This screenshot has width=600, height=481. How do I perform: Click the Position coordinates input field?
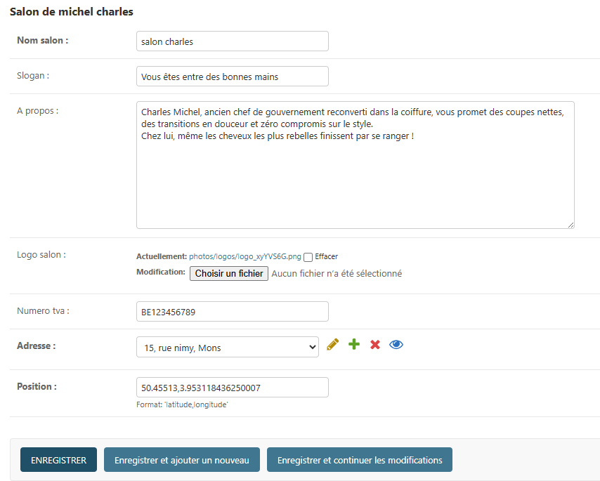(x=232, y=388)
